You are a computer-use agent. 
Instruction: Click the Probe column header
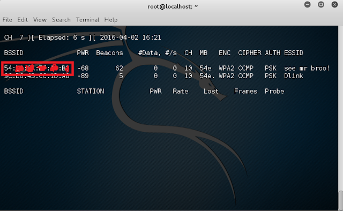(274, 91)
